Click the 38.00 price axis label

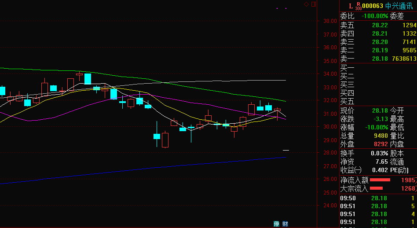330,21
